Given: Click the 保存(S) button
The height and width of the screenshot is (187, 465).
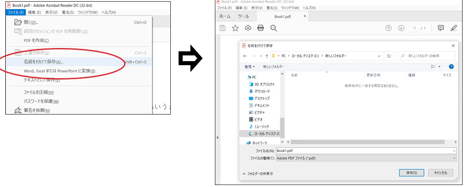Looking at the screenshot, I should coord(411,173).
